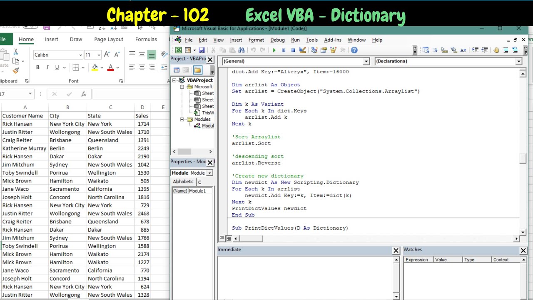
Task: Click the Comment Block icon in VBA toolbar
Action: click(506, 50)
